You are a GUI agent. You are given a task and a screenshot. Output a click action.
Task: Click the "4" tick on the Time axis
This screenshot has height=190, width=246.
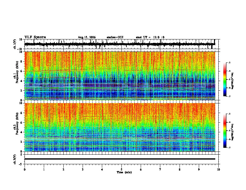pyautogui.click(x=102, y=170)
